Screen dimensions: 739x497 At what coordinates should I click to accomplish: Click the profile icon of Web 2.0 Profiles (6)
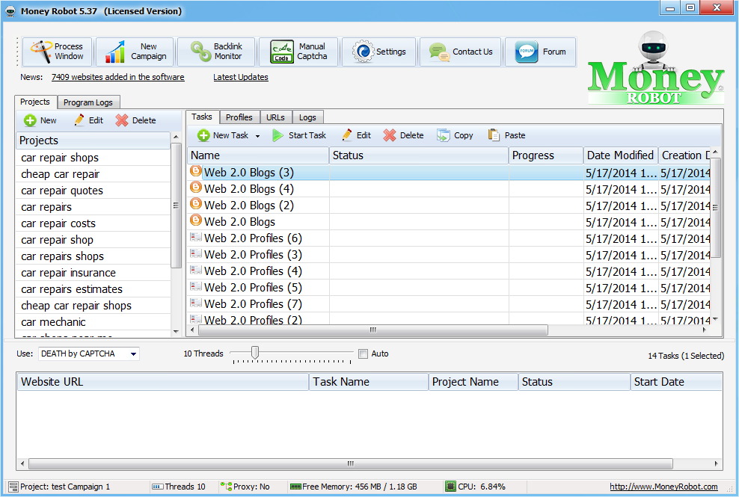click(x=195, y=238)
